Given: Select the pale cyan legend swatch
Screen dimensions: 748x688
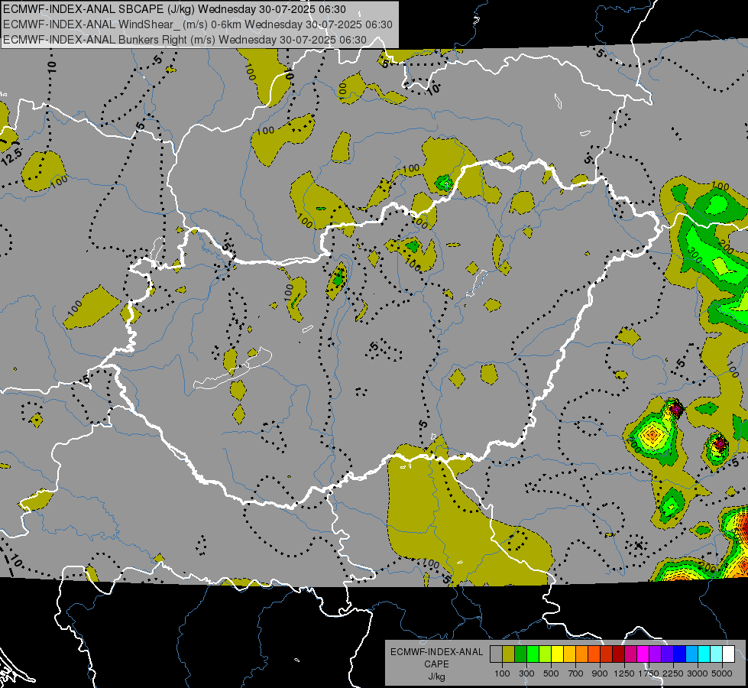Looking at the screenshot, I should tap(717, 654).
